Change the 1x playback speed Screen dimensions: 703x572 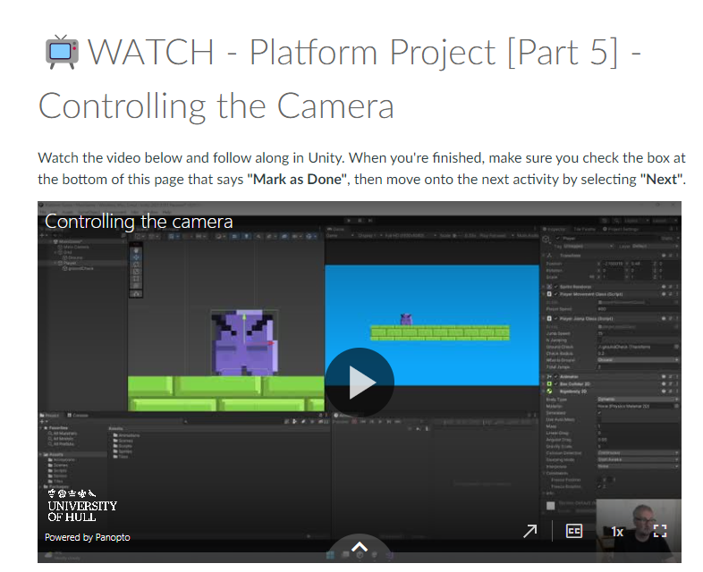[617, 531]
